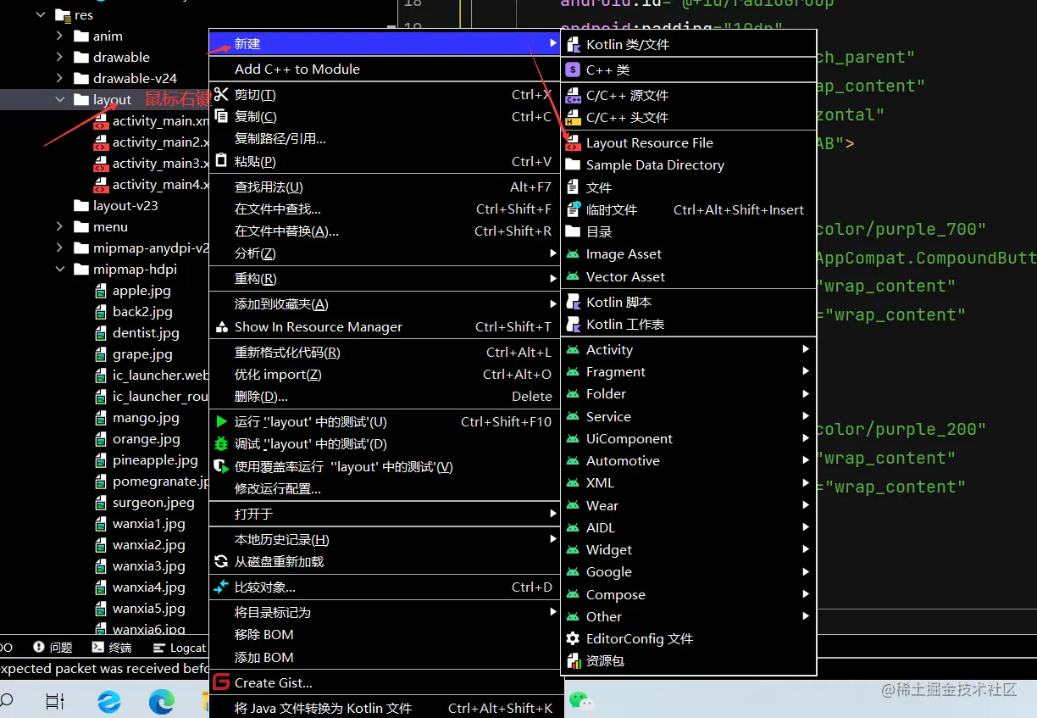Select orange.jpg in the project tree
The image size is (1037, 718).
147,439
